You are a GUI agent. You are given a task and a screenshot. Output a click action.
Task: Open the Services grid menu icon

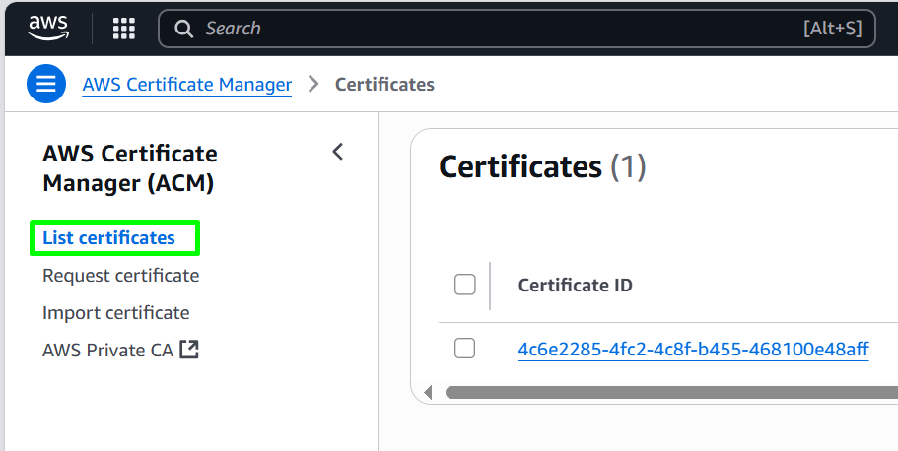123,28
